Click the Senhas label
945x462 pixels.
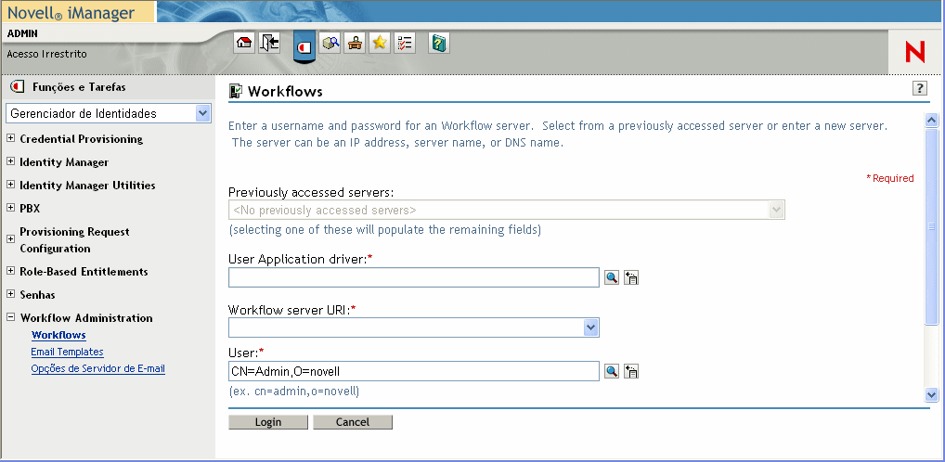(x=37, y=294)
